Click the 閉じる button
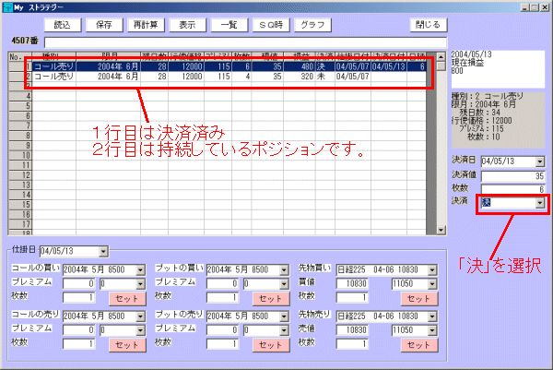 (x=429, y=25)
